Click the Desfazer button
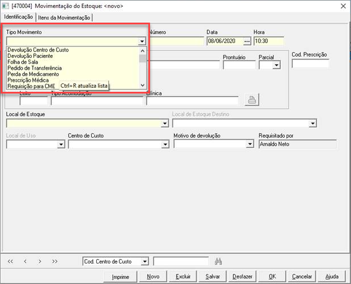Image resolution: width=351 pixels, height=284 pixels. 242,277
